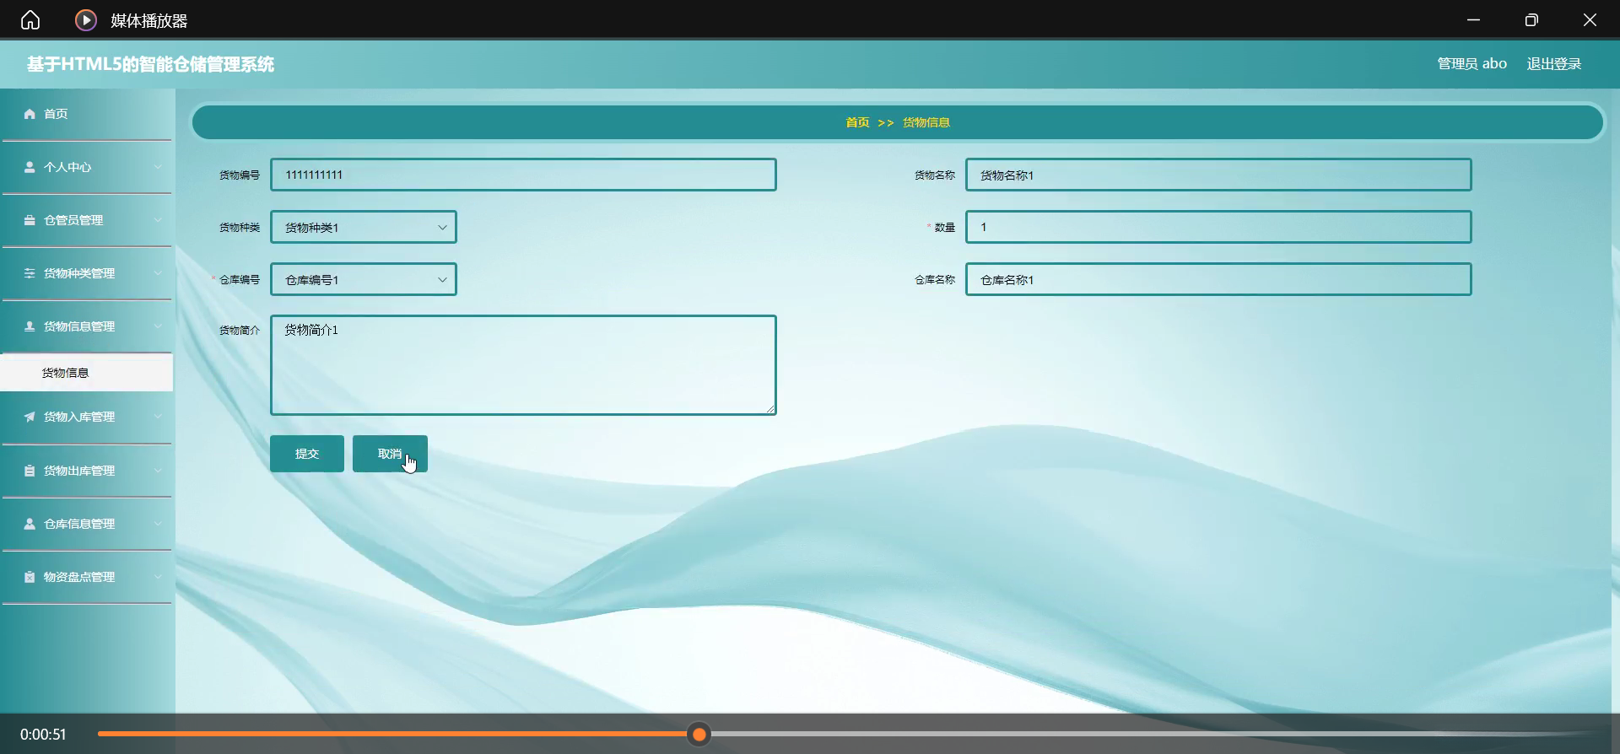Image resolution: width=1620 pixels, height=754 pixels.
Task: Collapse the 货物信息管理 menu chevron
Action: point(158,326)
